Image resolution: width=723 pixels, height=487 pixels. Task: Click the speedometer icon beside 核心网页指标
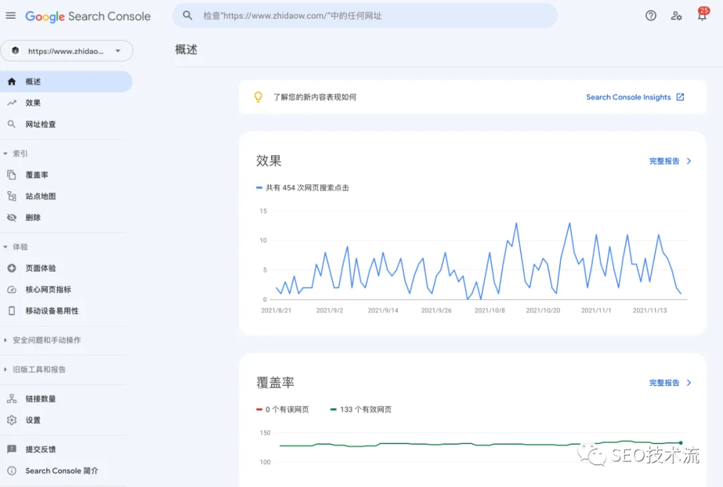(11, 290)
